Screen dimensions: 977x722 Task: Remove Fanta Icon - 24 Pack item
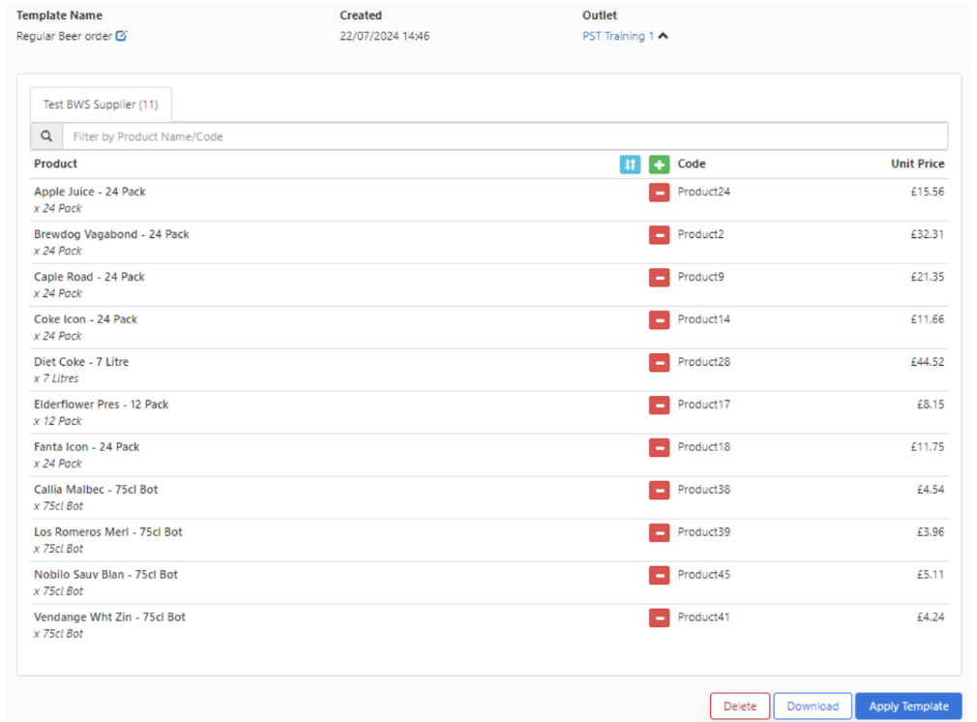click(659, 448)
